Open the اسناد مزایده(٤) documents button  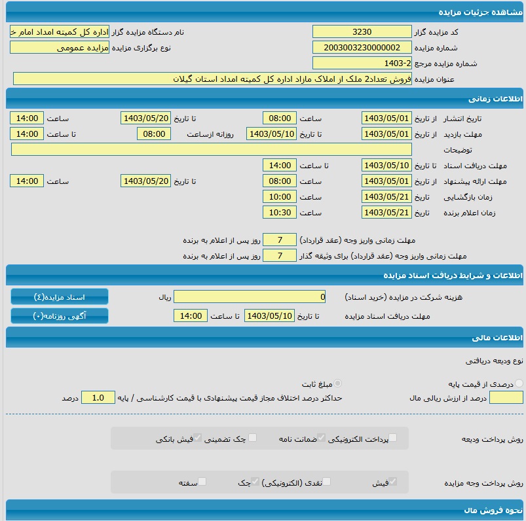(x=60, y=297)
